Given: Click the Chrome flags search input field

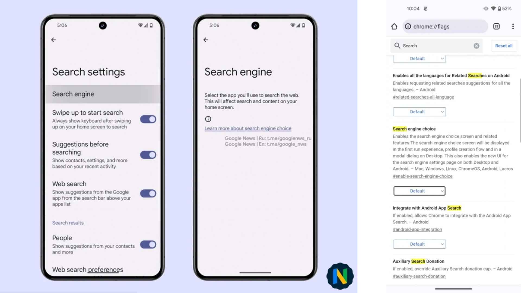Looking at the screenshot, I should tap(437, 45).
